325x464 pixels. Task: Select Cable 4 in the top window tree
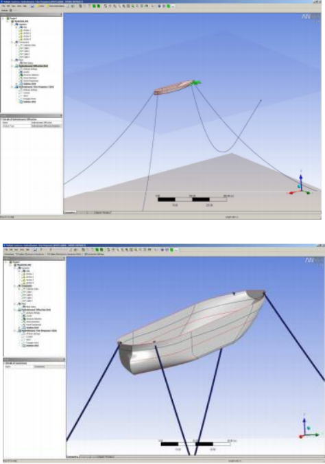coord(27,57)
